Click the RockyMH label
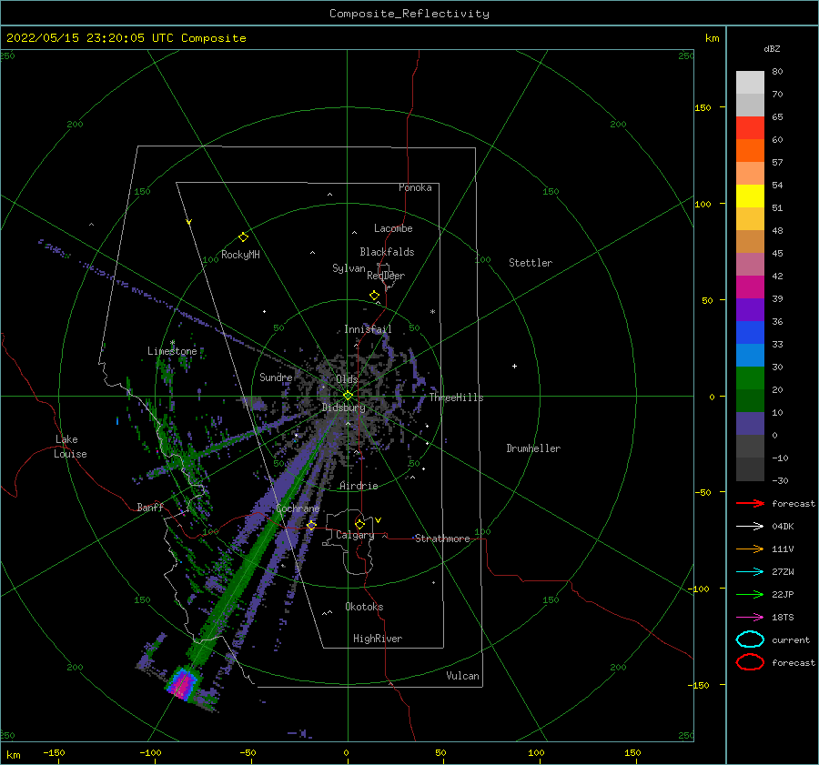Viewport: 819px width, 765px height. coord(240,255)
